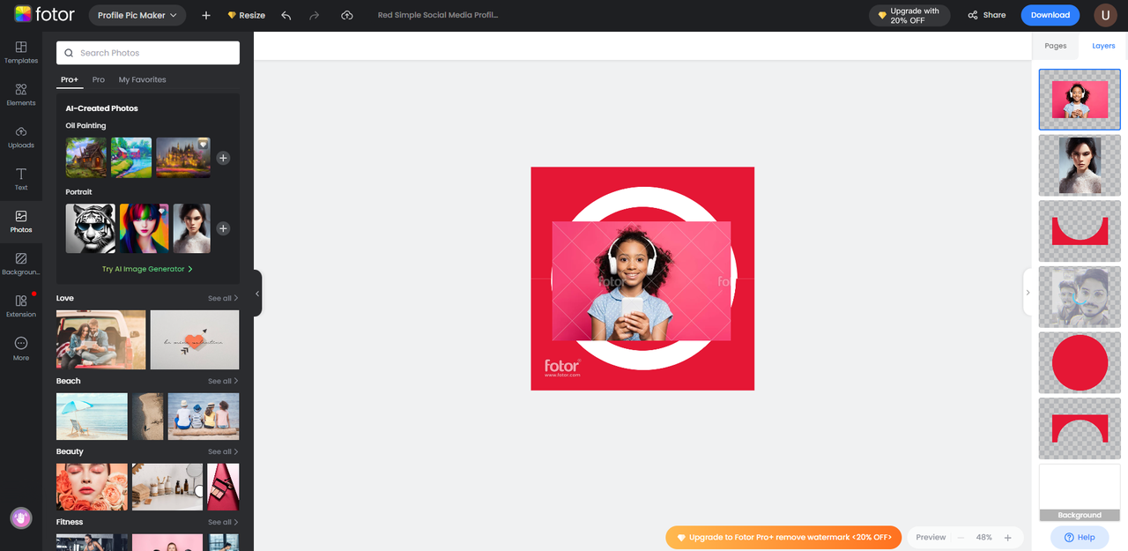The width and height of the screenshot is (1128, 551).
Task: Open the Background sidebar panel
Action: tap(21, 264)
